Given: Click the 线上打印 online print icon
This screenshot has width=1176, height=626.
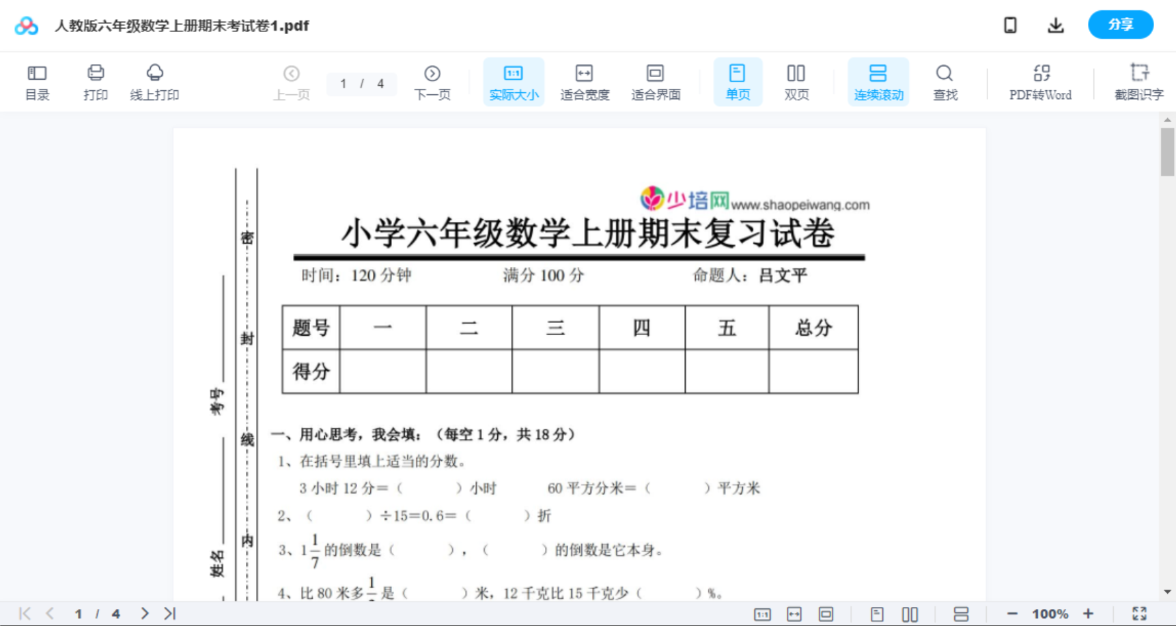Looking at the screenshot, I should point(155,81).
